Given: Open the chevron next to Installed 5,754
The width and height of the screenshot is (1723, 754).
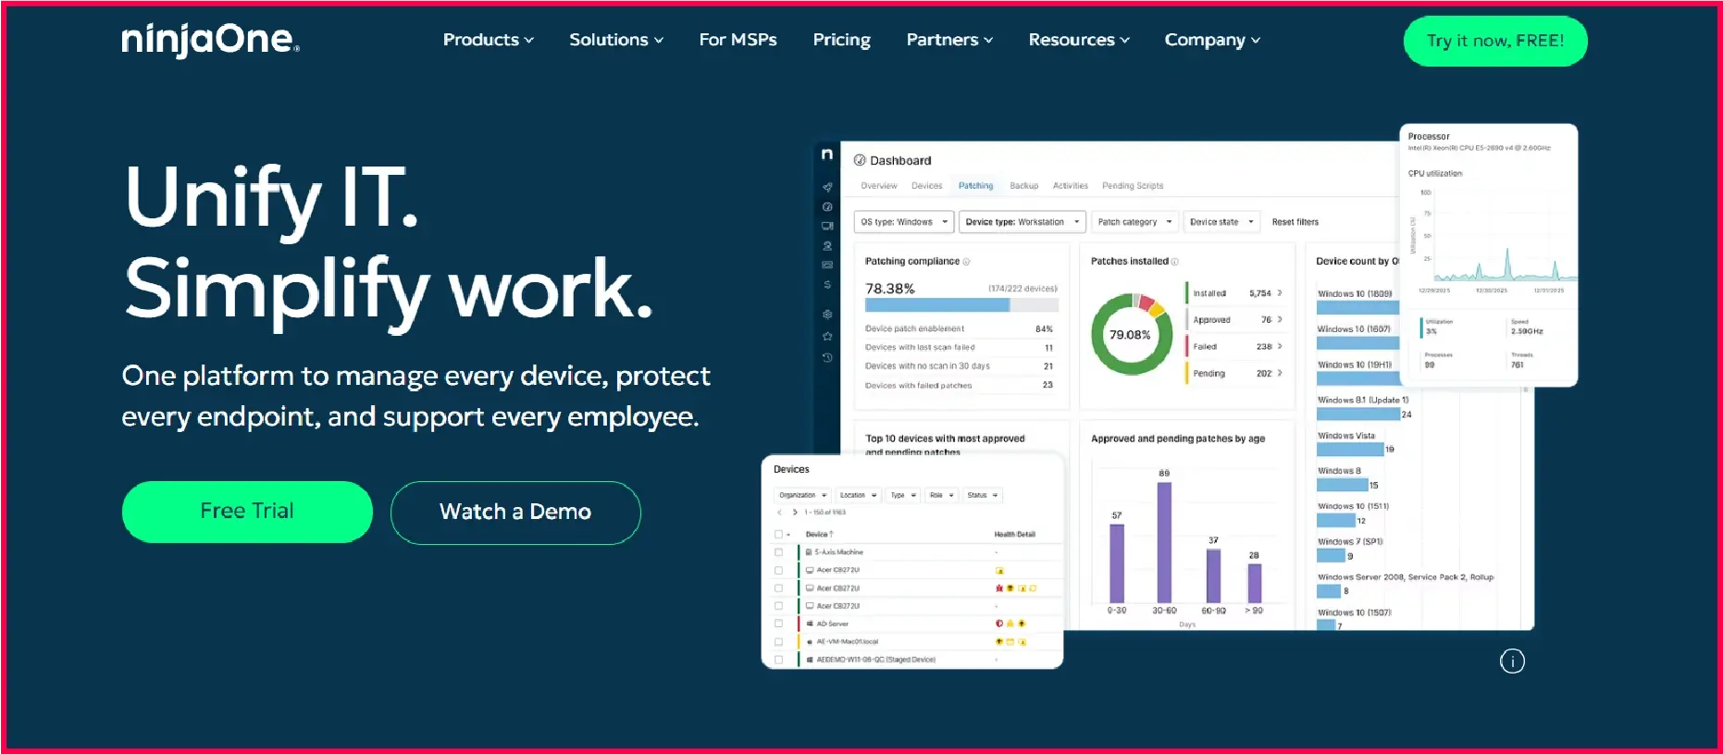Looking at the screenshot, I should click(x=1280, y=293).
